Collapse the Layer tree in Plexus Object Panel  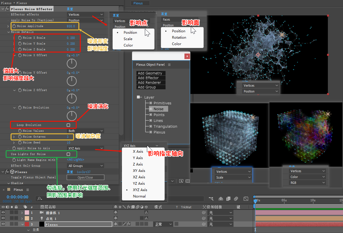[x=138, y=97]
